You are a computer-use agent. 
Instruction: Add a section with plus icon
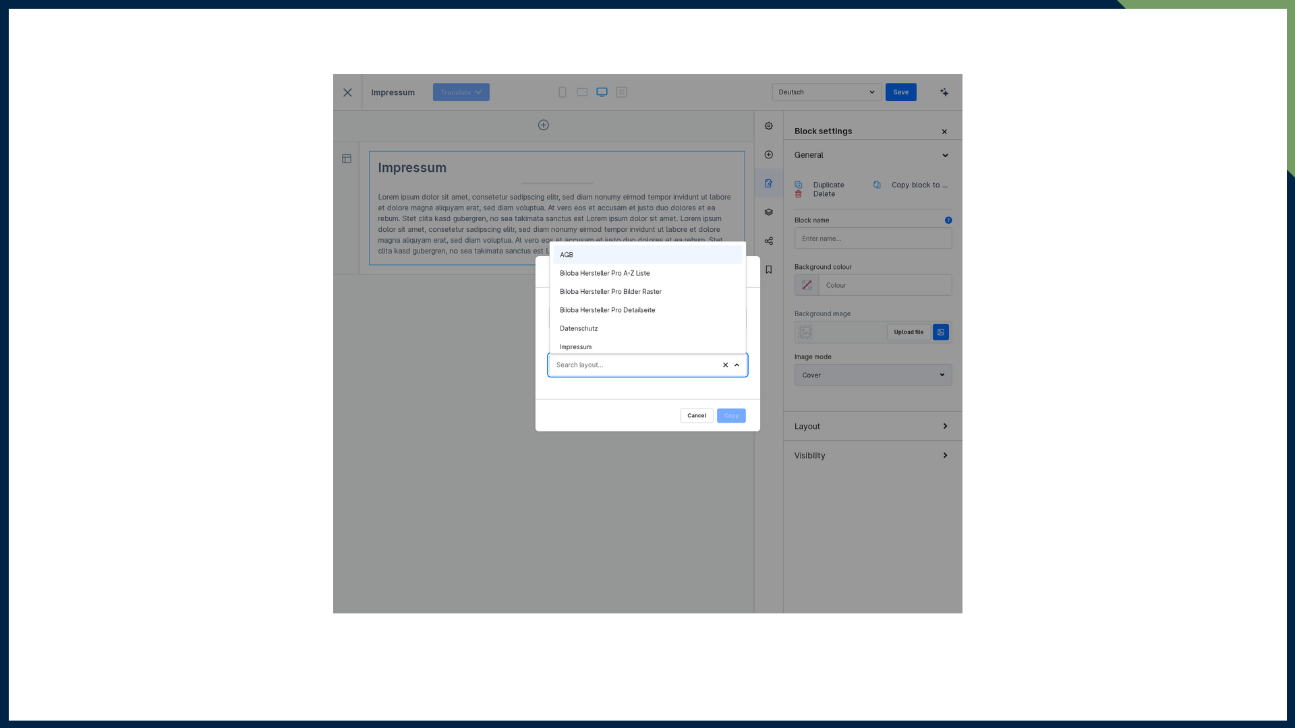(544, 125)
